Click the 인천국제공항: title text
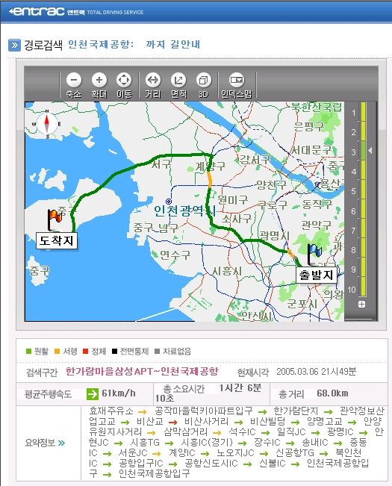 (101, 44)
